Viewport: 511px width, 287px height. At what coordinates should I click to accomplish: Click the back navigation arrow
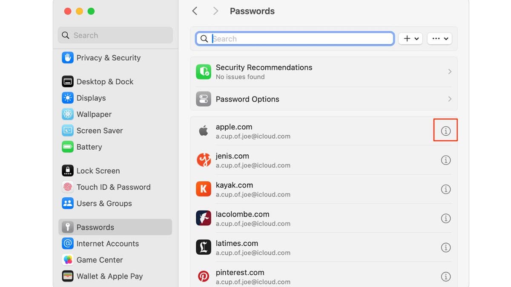(195, 11)
